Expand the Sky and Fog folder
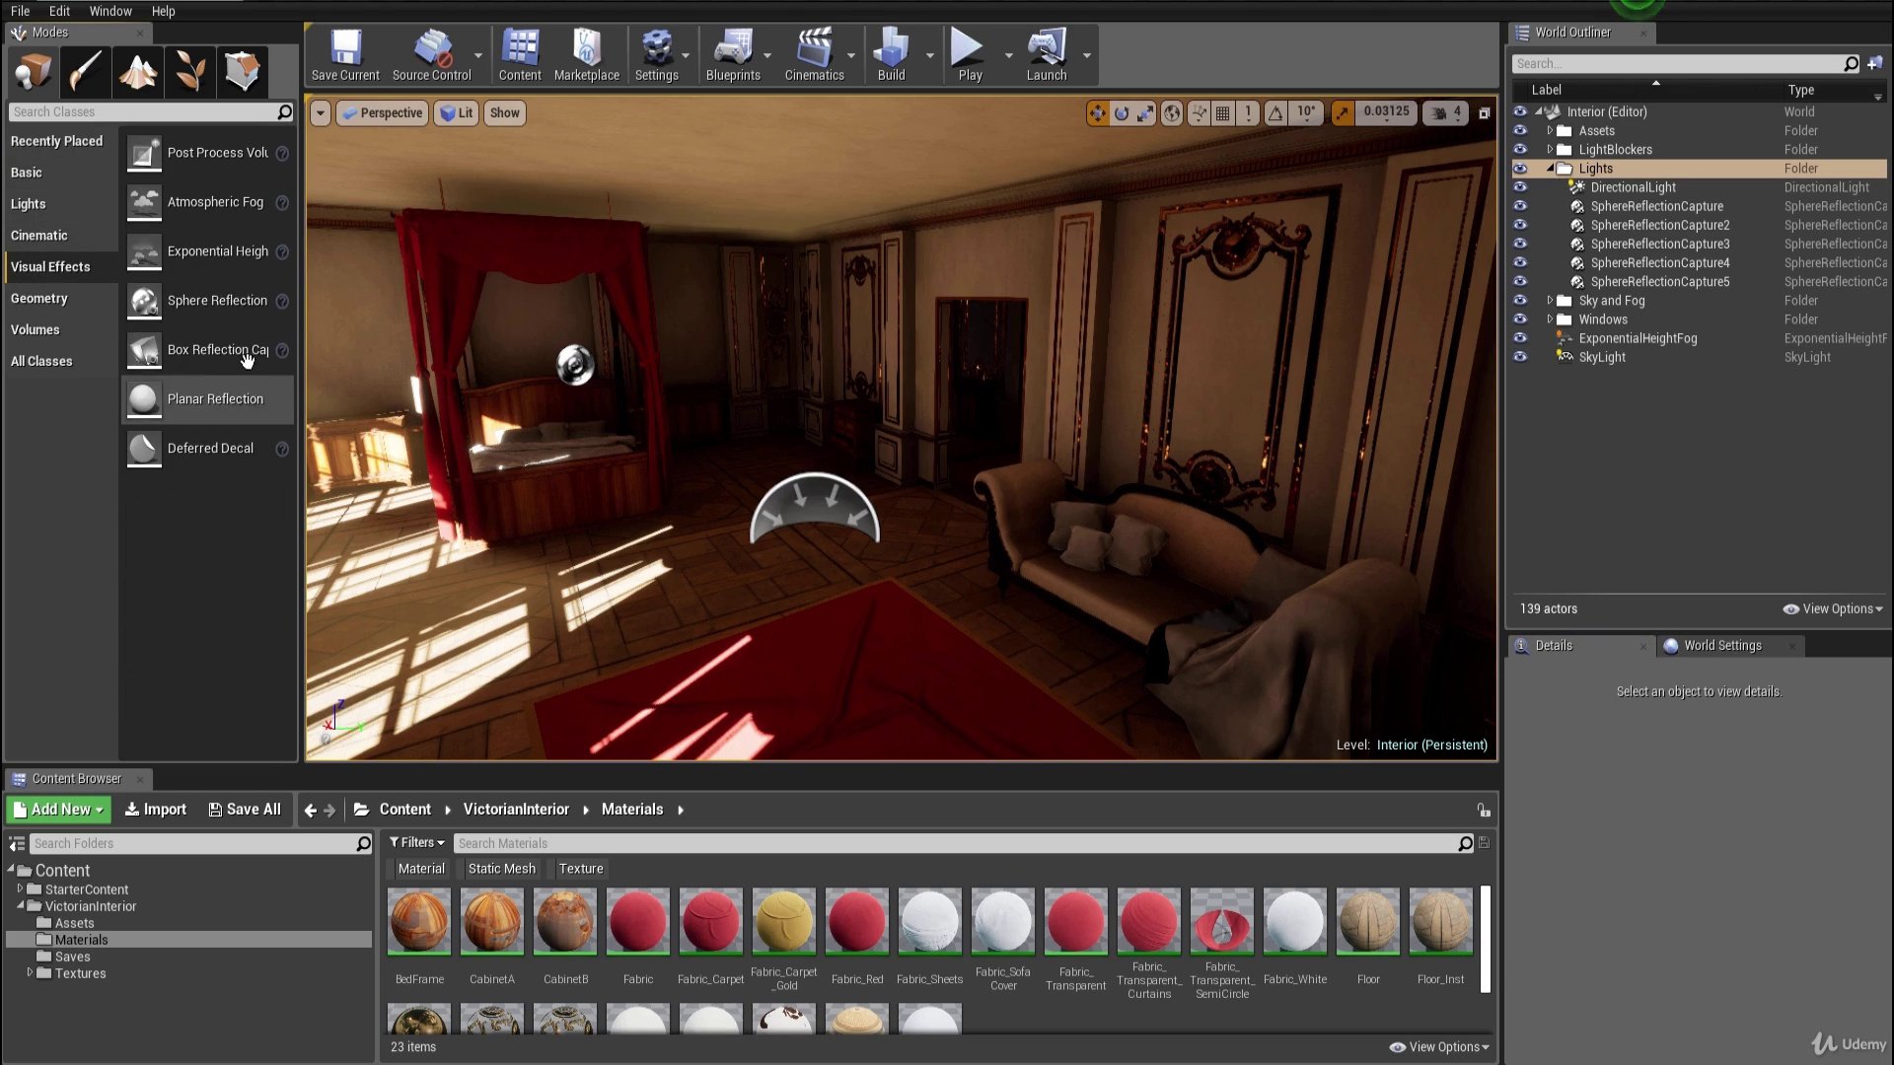 1550,301
